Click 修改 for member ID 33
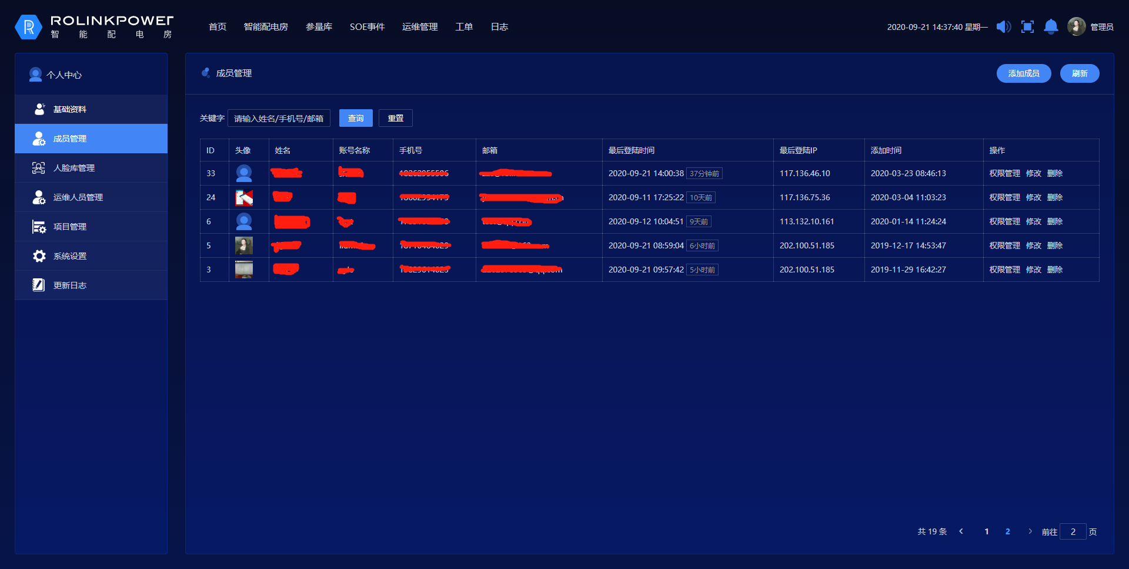 tap(1034, 173)
